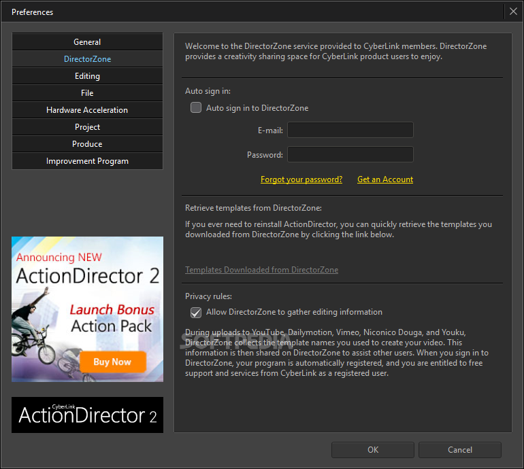Viewport: 524px width, 469px height.
Task: Click Buy Now in ActionDirector 2 ad
Action: click(112, 362)
